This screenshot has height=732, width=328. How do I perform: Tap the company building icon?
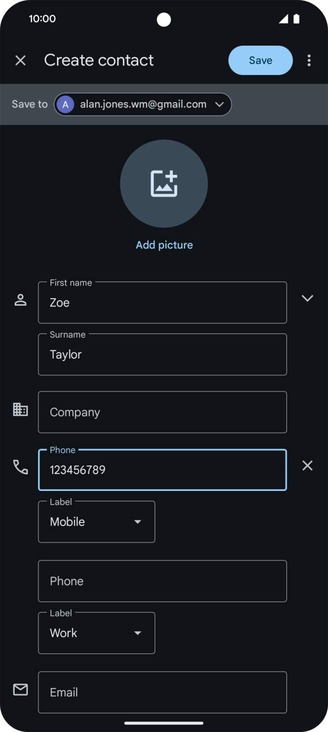point(21,409)
